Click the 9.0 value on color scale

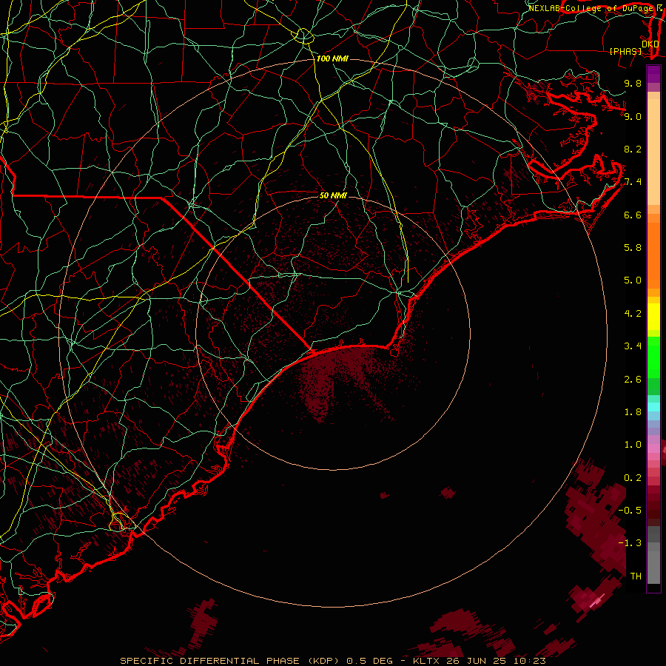[x=633, y=116]
